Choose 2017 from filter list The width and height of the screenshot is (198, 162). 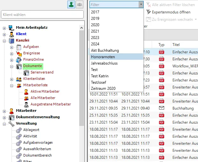[x=117, y=12]
